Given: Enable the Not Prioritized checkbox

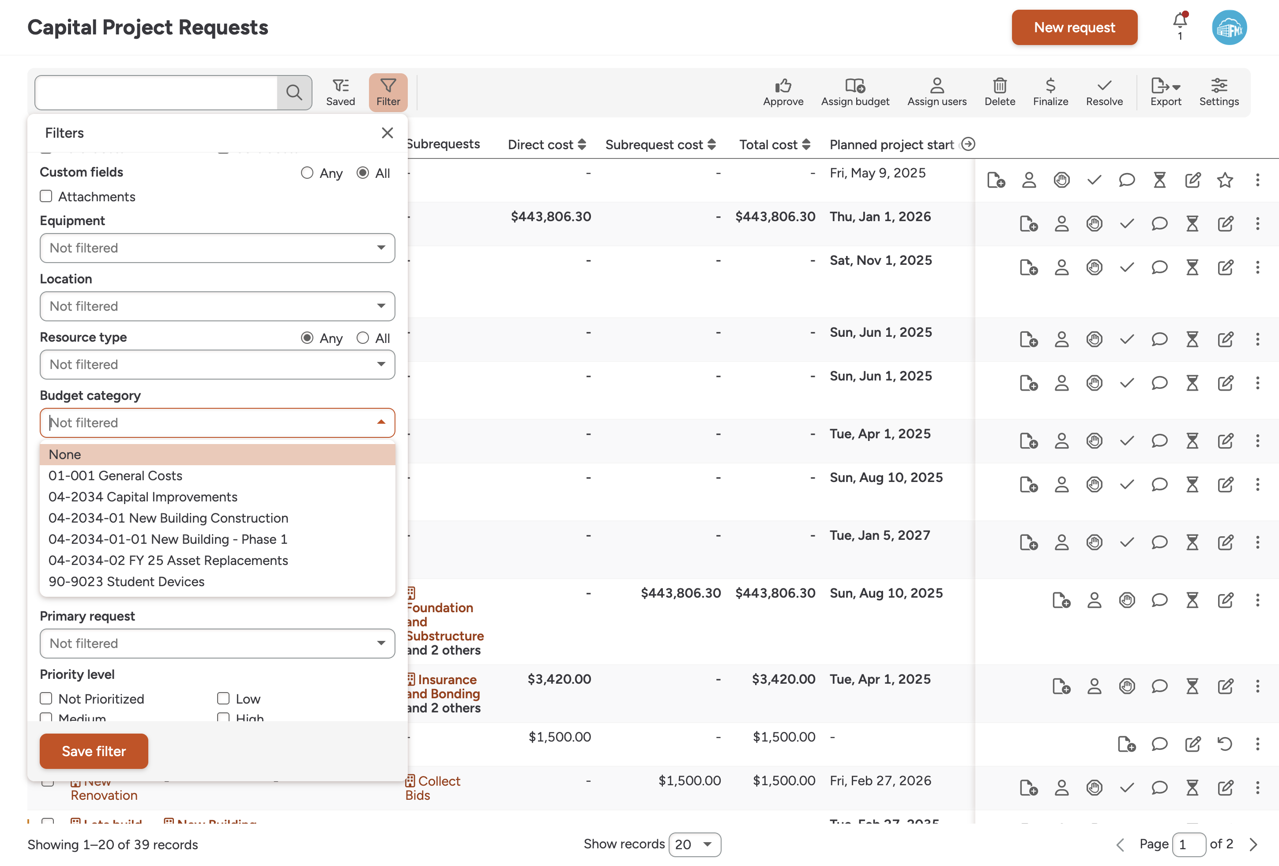Looking at the screenshot, I should tap(46, 698).
